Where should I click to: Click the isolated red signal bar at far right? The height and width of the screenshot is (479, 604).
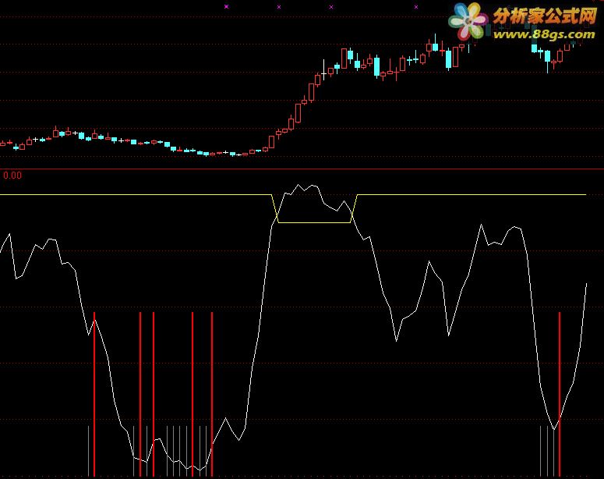[560, 394]
